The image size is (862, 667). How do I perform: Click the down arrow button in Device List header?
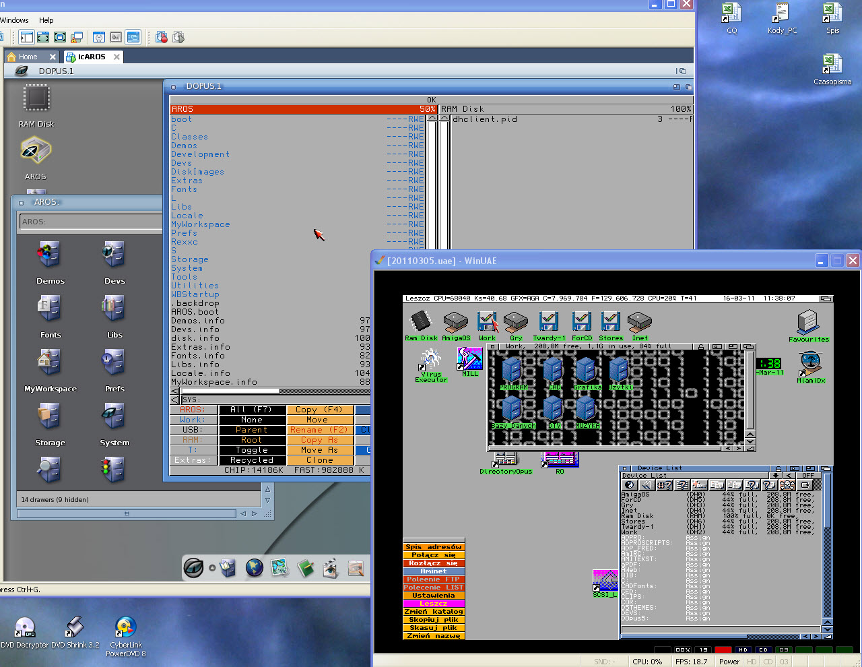coord(776,476)
